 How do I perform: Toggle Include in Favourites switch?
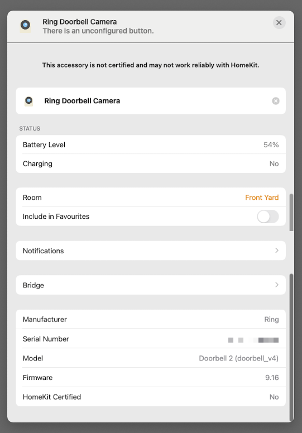268,216
